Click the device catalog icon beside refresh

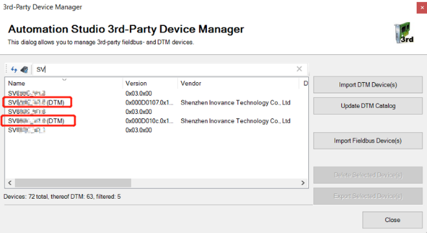(x=24, y=69)
